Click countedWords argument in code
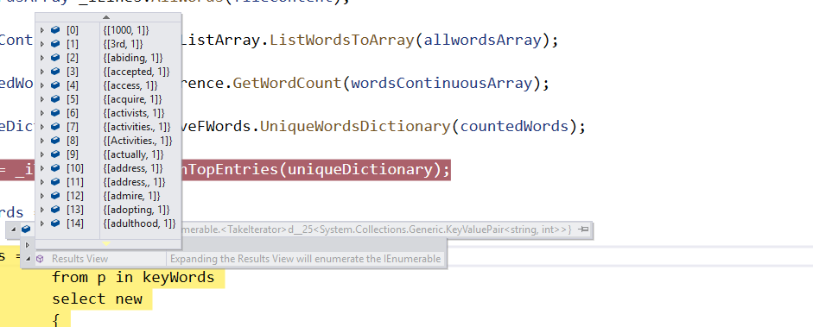Image resolution: width=813 pixels, height=327 pixels. (x=514, y=126)
